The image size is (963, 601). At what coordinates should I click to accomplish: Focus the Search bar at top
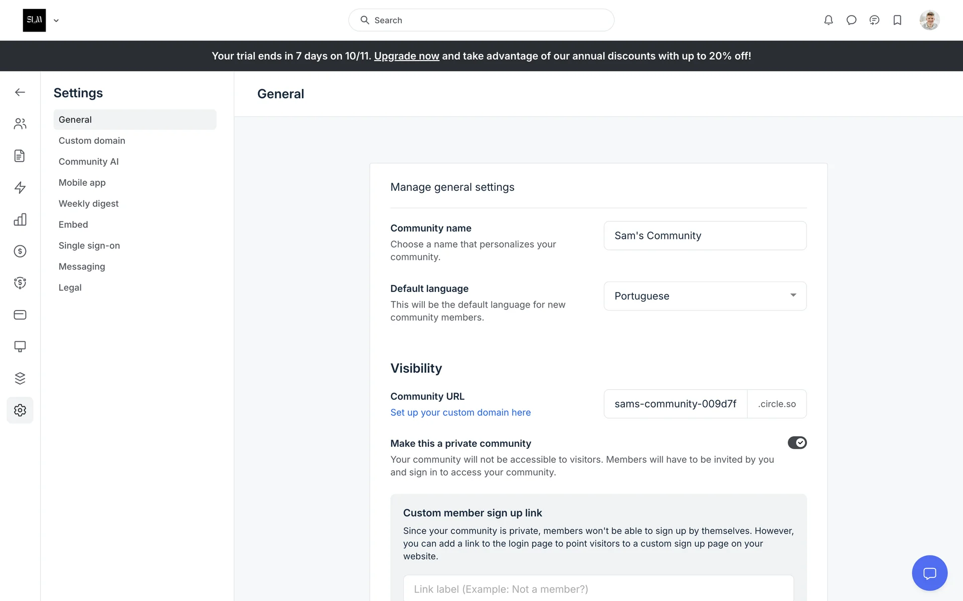[x=481, y=20]
